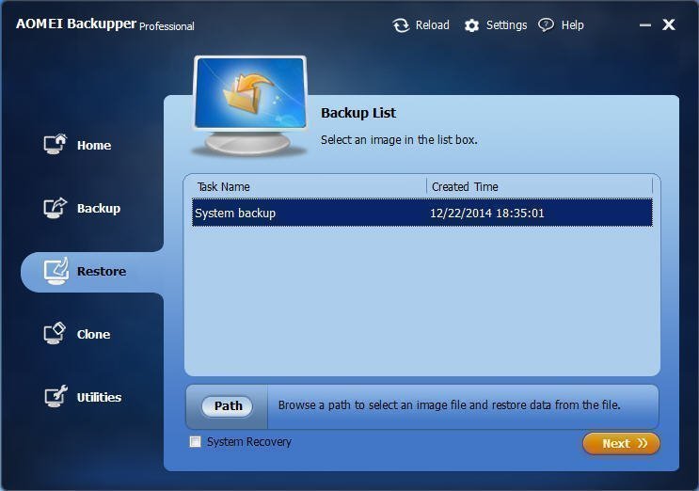
Task: Click the Path button
Action: (x=228, y=406)
